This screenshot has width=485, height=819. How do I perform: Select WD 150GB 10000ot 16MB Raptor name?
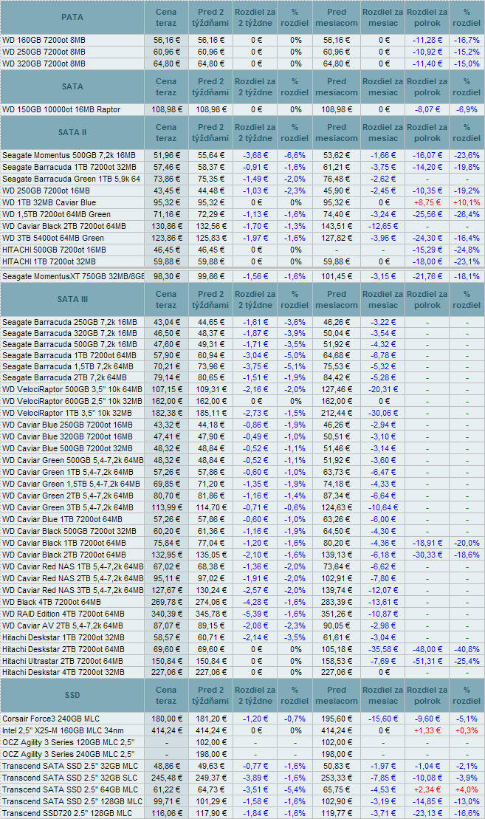tap(61, 110)
